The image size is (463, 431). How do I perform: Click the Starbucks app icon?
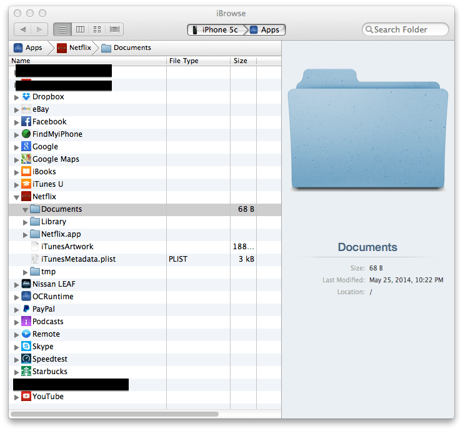[26, 372]
